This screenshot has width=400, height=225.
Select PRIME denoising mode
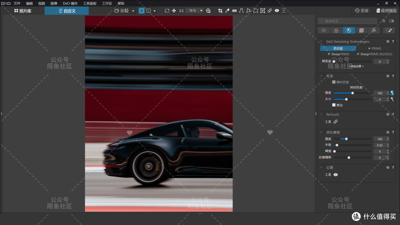(x=374, y=48)
